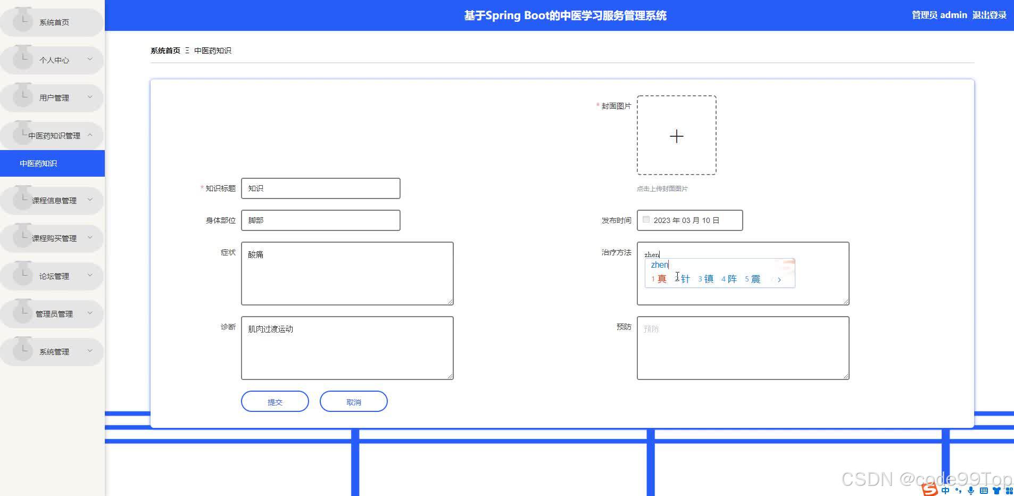The height and width of the screenshot is (496, 1014).
Task: Open the 系统首页 sidebar menu item
Action: click(x=52, y=22)
